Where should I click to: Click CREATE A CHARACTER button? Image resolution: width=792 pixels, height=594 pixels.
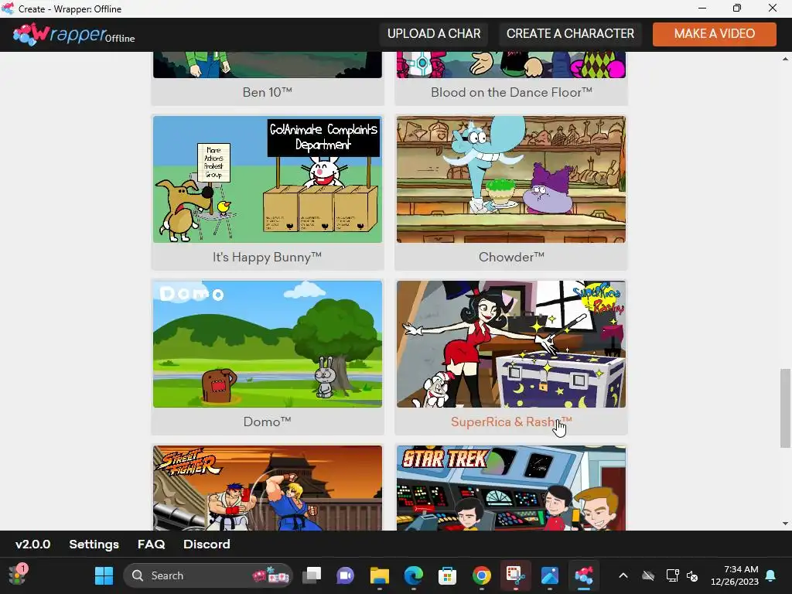570,34
